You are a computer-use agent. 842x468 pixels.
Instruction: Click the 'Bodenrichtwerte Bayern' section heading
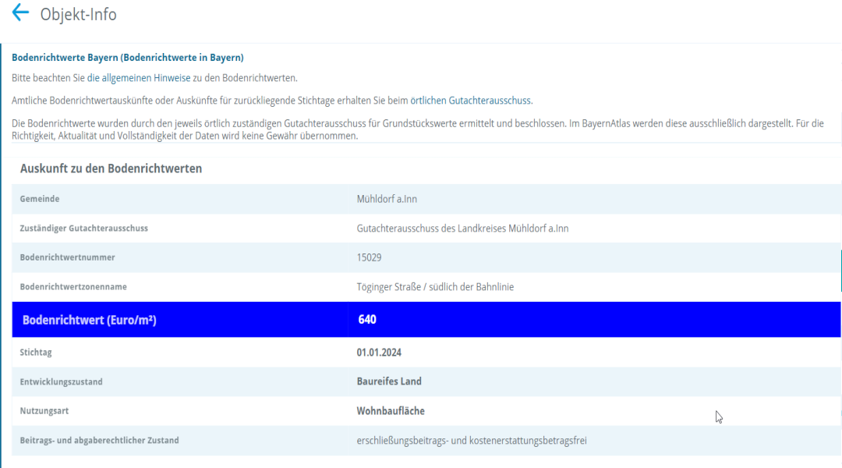128,58
